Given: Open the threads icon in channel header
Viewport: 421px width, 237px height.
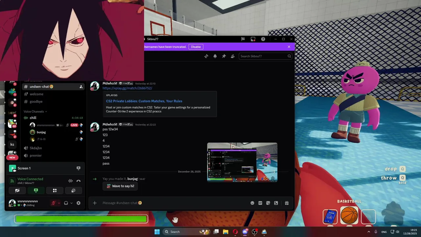Looking at the screenshot, I should 206,56.
